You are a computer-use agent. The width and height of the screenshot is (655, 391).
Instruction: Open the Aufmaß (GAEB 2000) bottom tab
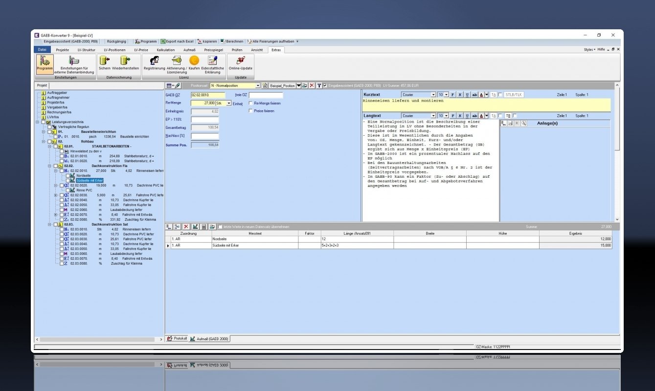tap(209, 338)
